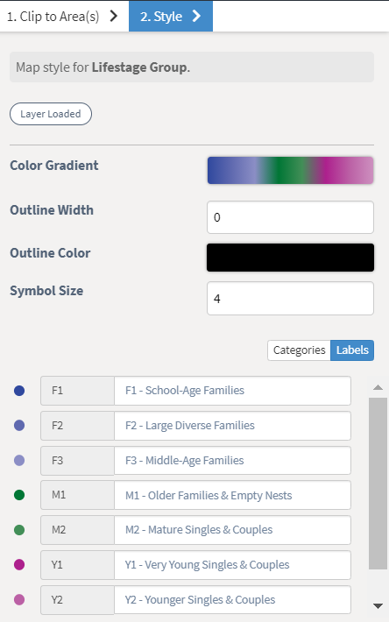Open the '1. Clip to Area(s)' step tab

[64, 17]
